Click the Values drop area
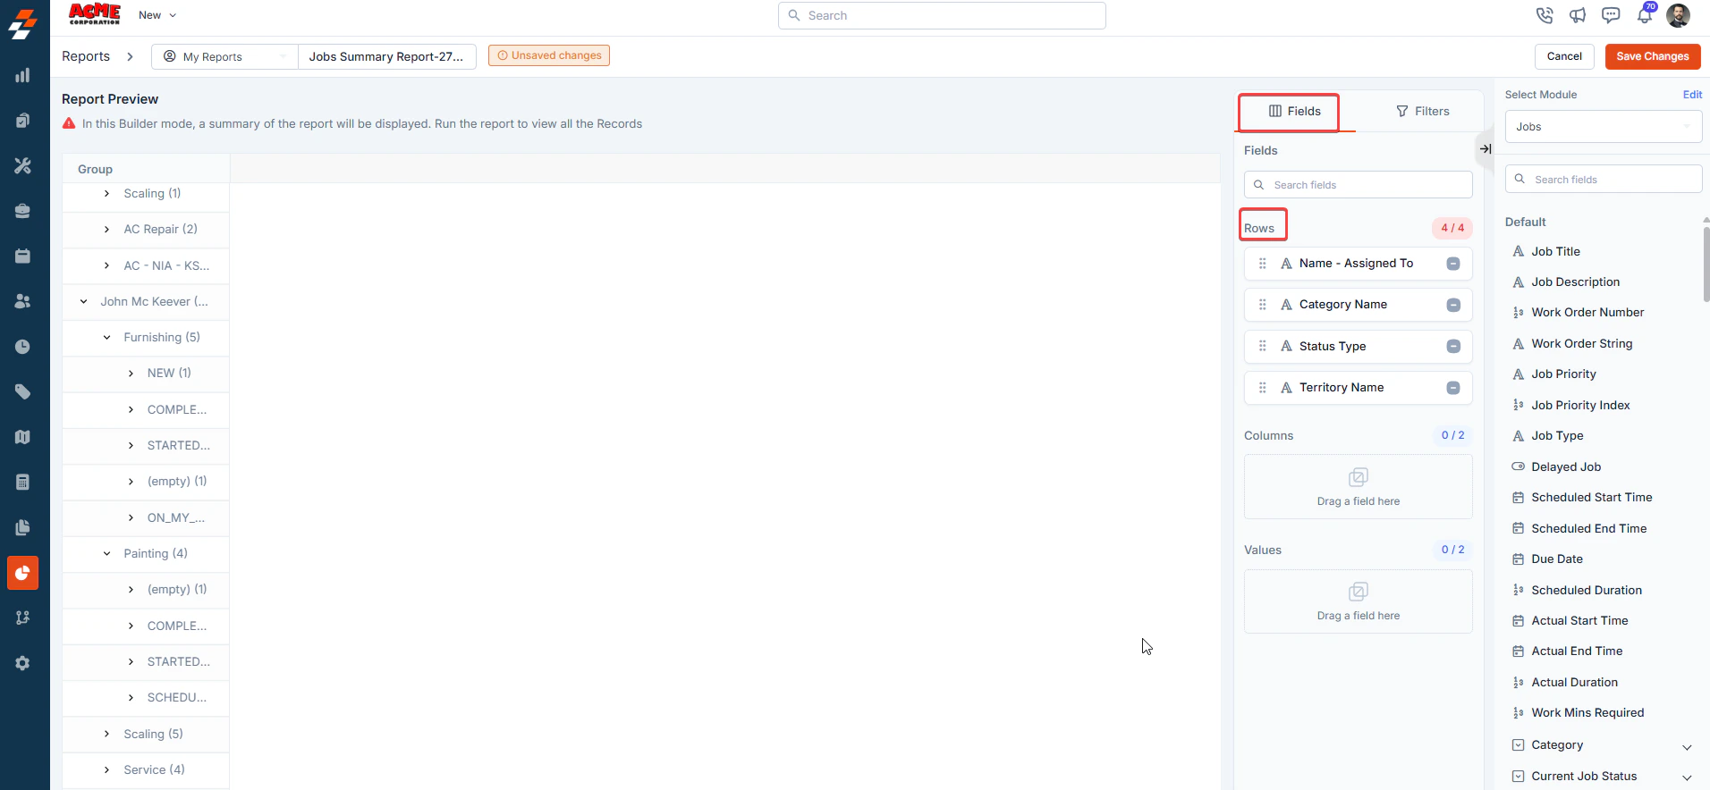 click(x=1358, y=601)
